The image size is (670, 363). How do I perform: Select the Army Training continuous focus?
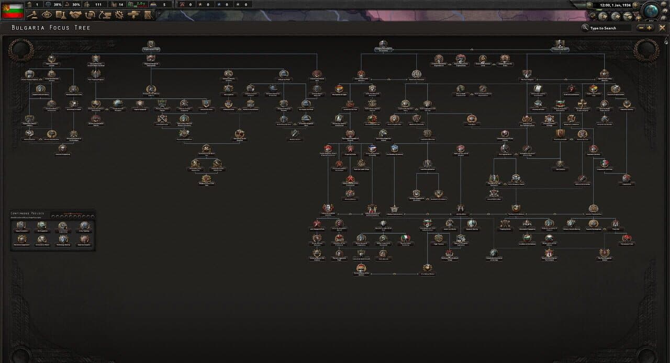(x=85, y=226)
